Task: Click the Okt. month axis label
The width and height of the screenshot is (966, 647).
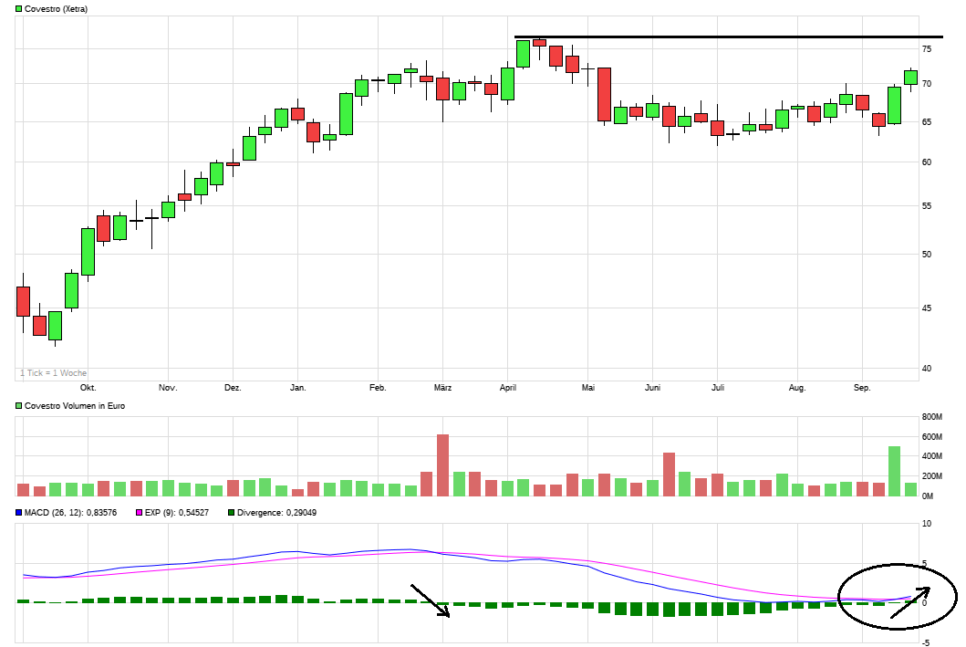Action: 88,388
